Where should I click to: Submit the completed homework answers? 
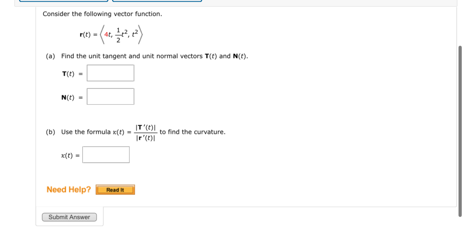(x=70, y=217)
